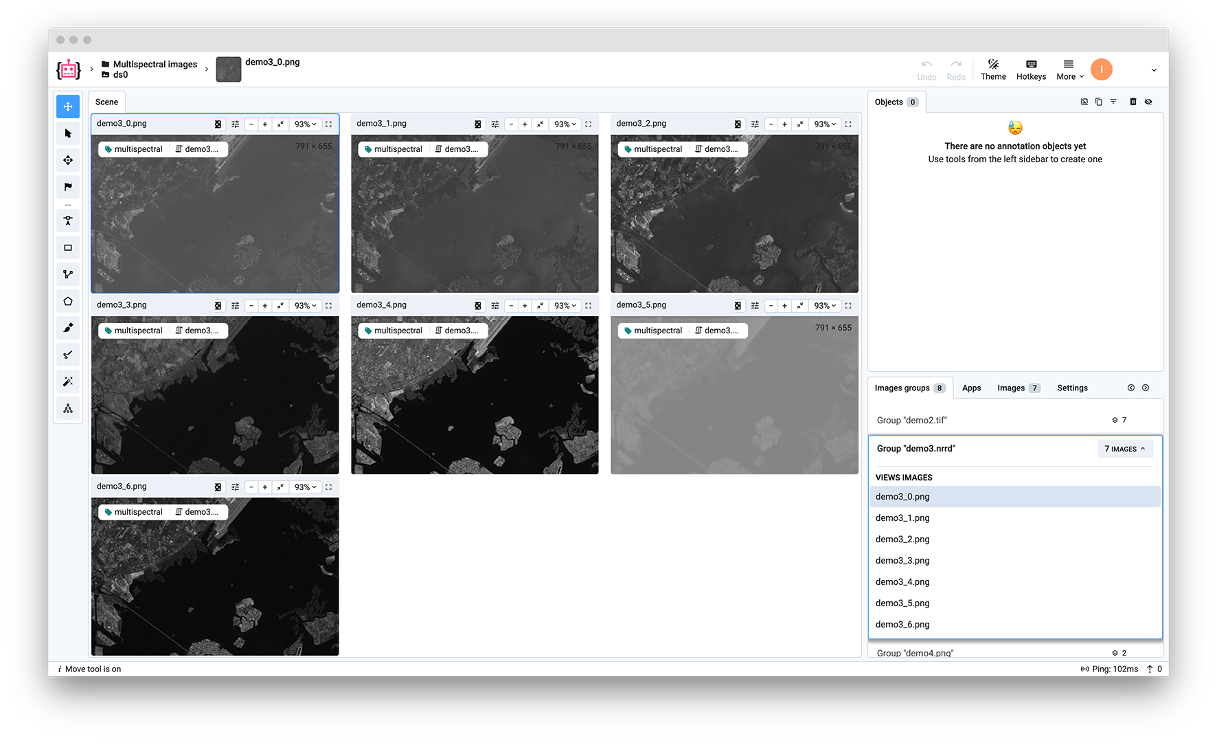Viewport: 1217px width, 745px height.
Task: Zoom in on demo3_1.png view
Action: [x=525, y=124]
